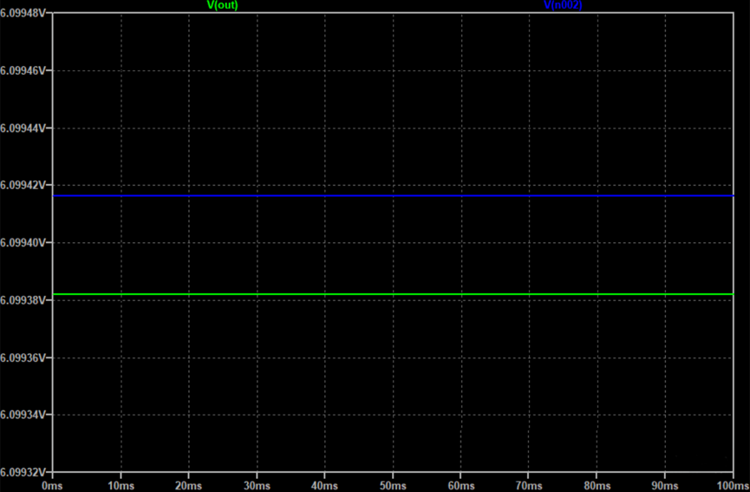Click the 6.09942V voltage axis label
This screenshot has width=750, height=492.
click(23, 185)
